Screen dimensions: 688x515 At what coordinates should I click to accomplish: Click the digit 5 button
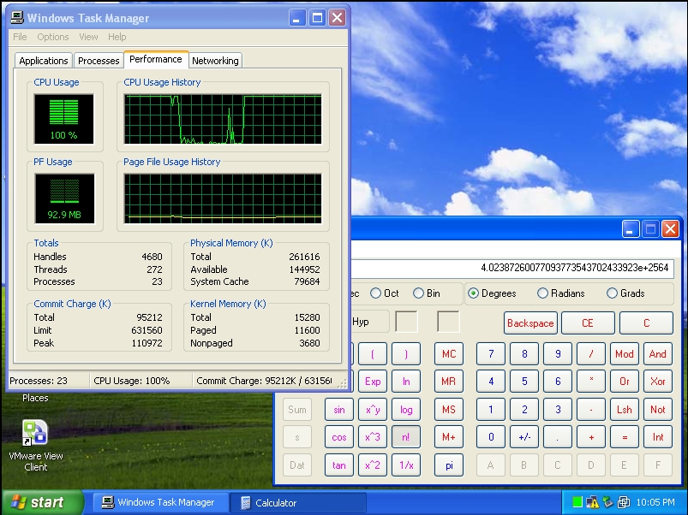click(524, 382)
